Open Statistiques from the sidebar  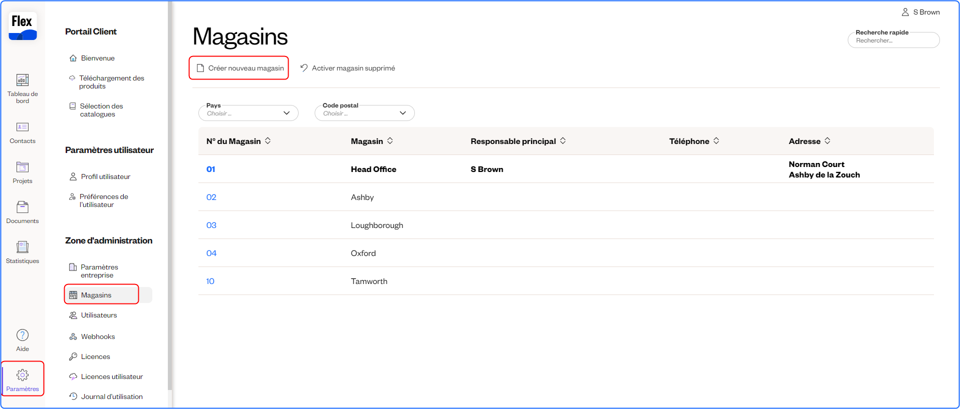point(23,247)
